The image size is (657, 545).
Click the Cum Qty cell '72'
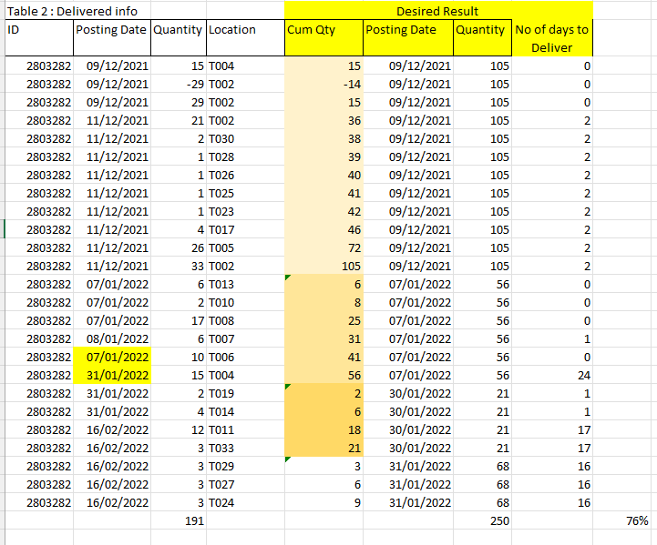point(323,247)
